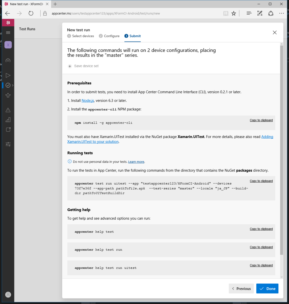Copy 'appcenter help test run' to clipboard

tap(261, 247)
